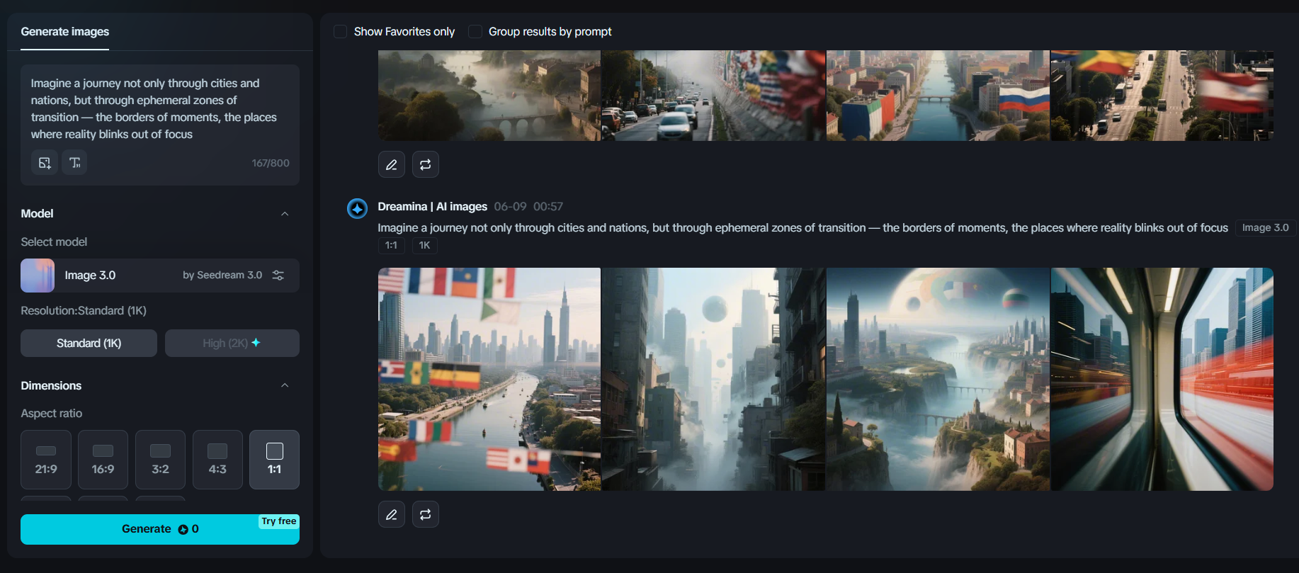Click the Resolution:Standard (1K) label

point(84,311)
